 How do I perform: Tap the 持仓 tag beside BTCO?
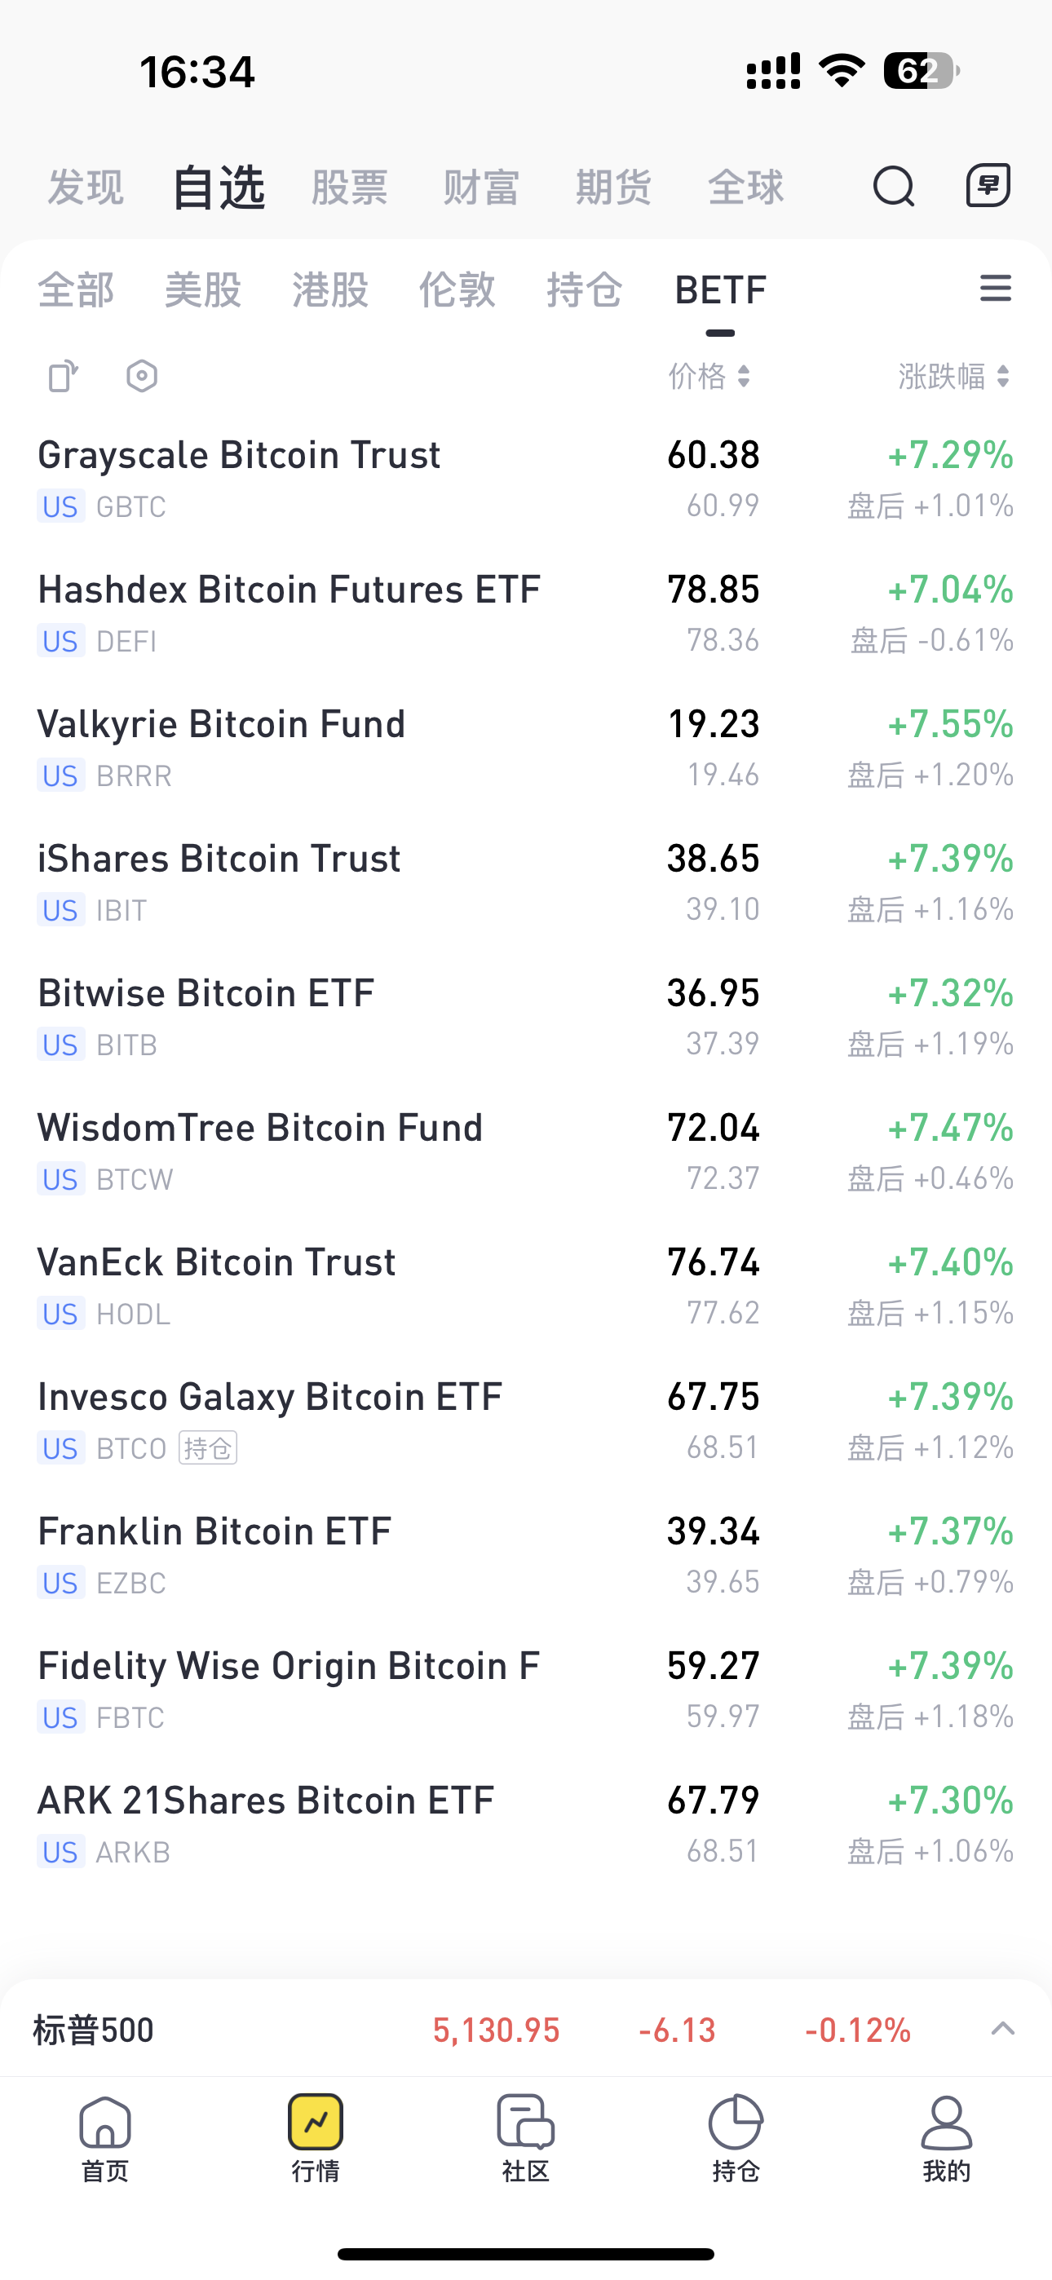(208, 1448)
